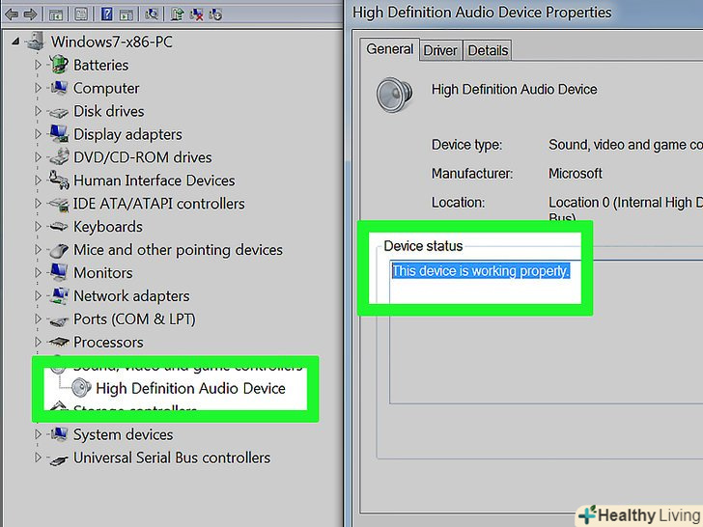Screen dimensions: 703x527
Task: Expand the Monitors node
Action: coord(38,272)
